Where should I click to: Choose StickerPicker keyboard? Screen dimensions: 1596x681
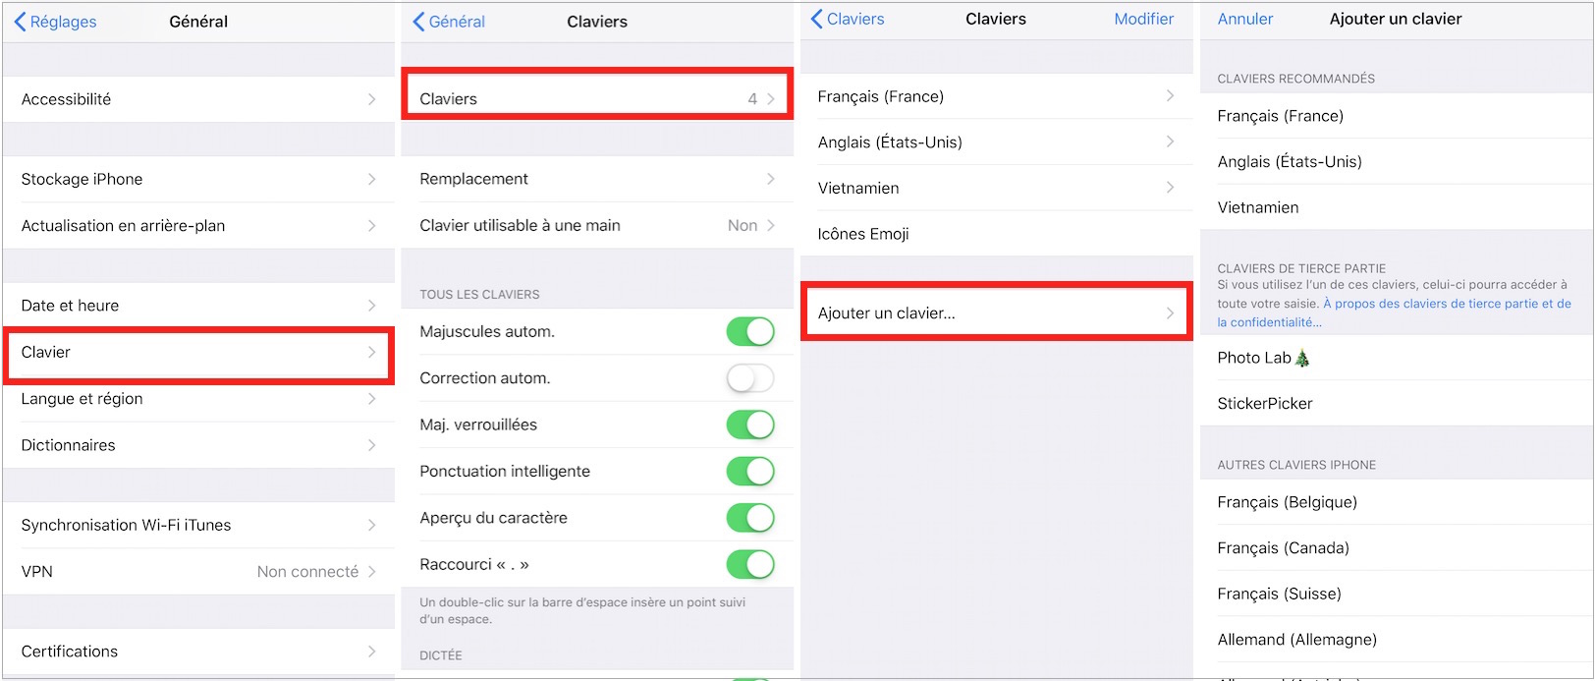coord(1396,403)
